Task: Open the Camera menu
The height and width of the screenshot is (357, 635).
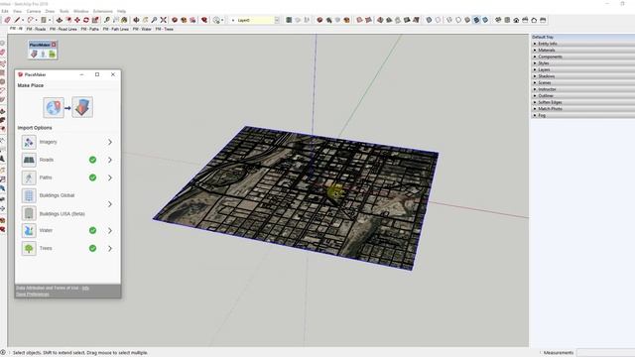Action: click(34, 11)
